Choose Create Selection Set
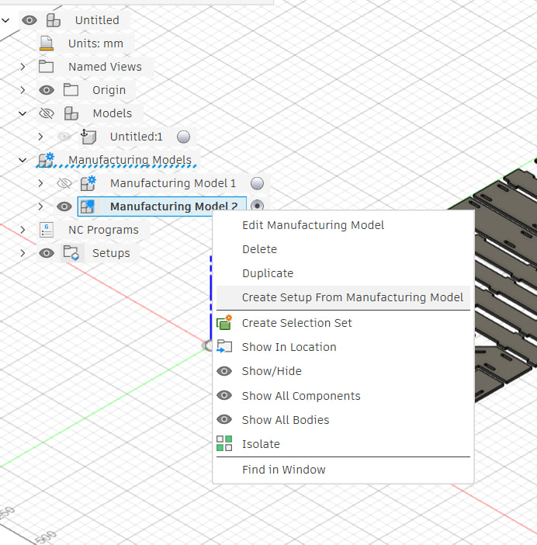Image resolution: width=537 pixels, height=545 pixels. click(x=343, y=322)
